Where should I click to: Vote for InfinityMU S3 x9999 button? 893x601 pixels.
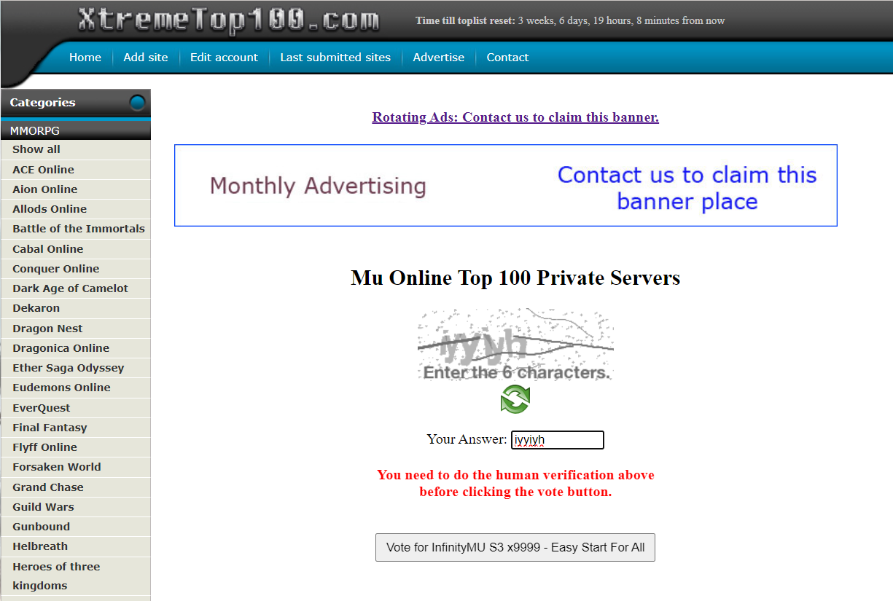[x=515, y=548]
